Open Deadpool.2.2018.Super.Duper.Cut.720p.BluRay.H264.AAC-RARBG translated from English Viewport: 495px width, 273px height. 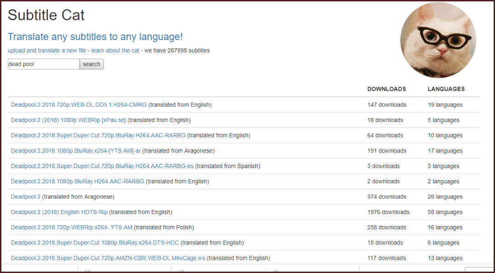[98, 135]
